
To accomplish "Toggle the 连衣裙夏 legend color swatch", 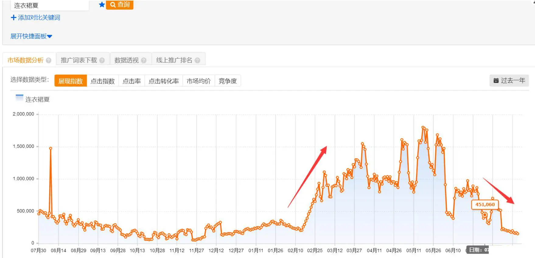I will (19, 98).
